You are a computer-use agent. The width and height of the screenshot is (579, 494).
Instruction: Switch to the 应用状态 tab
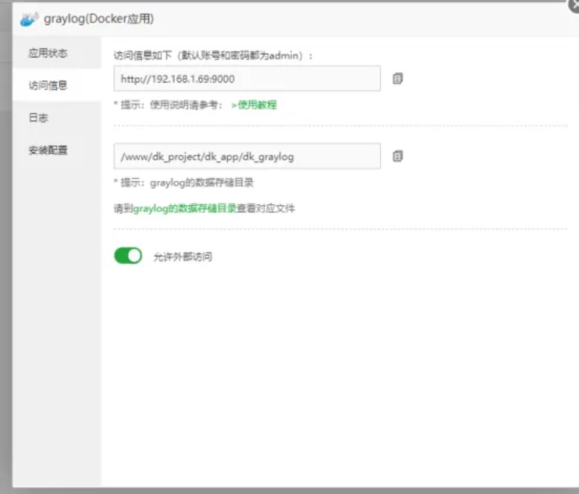click(48, 53)
